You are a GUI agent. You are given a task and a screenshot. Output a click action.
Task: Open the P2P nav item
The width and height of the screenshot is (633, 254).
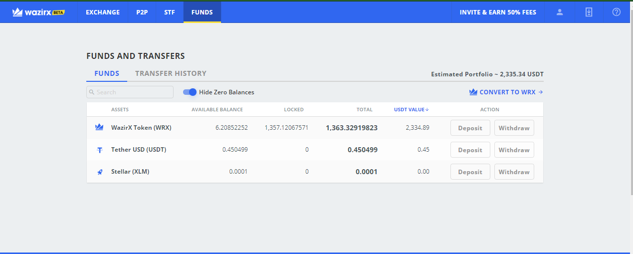click(142, 12)
